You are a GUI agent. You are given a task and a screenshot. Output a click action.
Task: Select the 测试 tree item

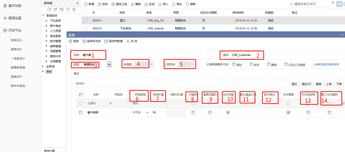pos(49,72)
